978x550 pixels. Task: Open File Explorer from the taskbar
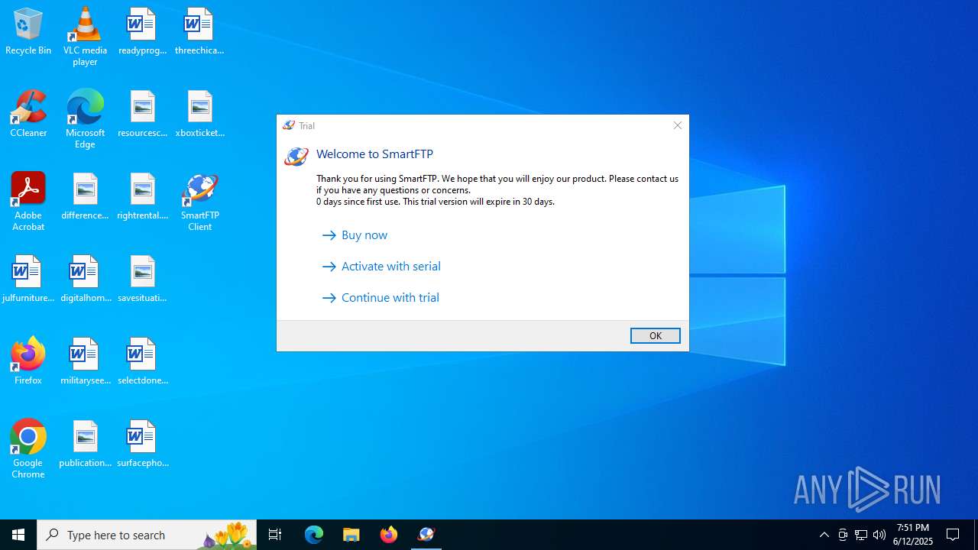(351, 535)
